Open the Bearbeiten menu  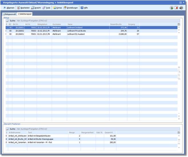click(23, 8)
